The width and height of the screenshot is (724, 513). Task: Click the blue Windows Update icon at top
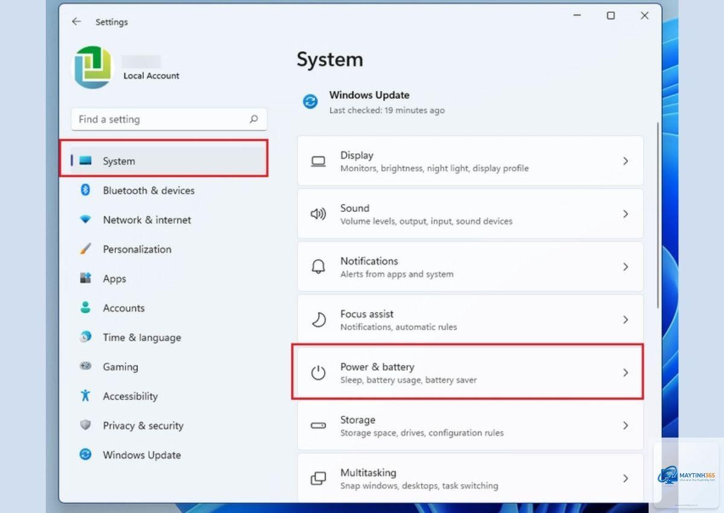[310, 101]
